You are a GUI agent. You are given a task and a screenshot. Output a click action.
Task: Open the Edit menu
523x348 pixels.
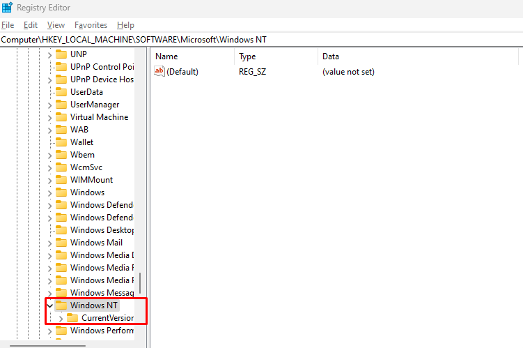pos(31,25)
